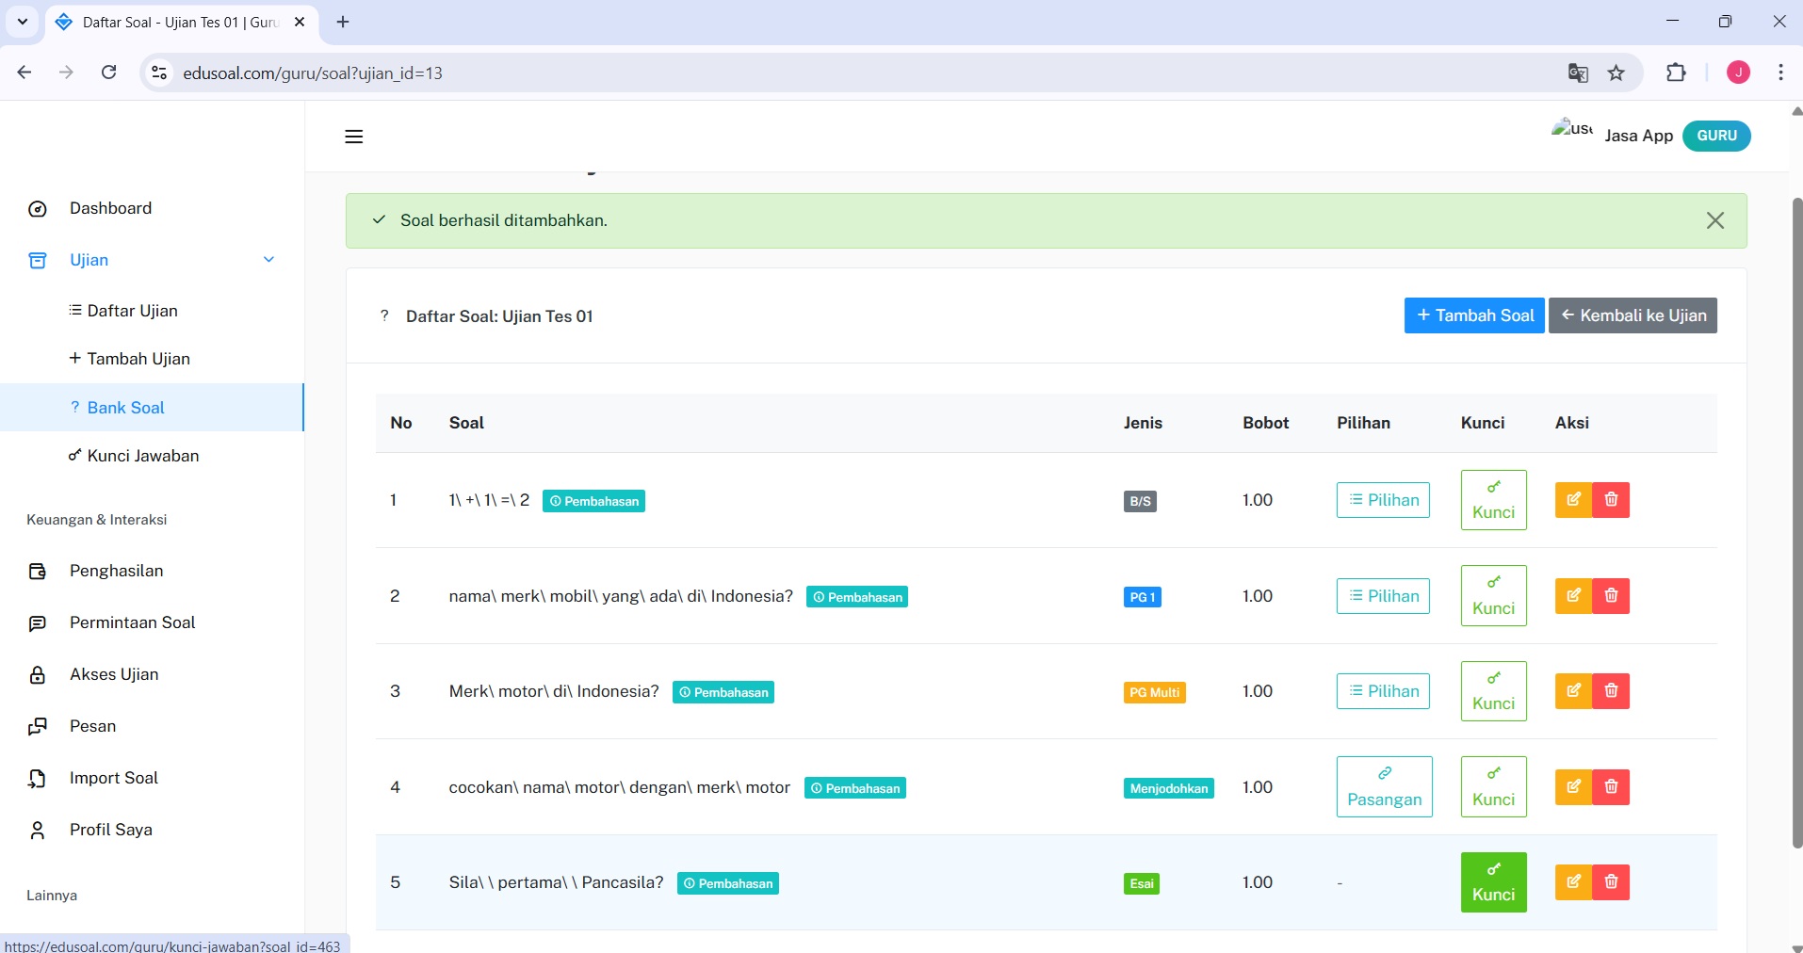Edit question 3 with the orange pencil icon

point(1573,691)
